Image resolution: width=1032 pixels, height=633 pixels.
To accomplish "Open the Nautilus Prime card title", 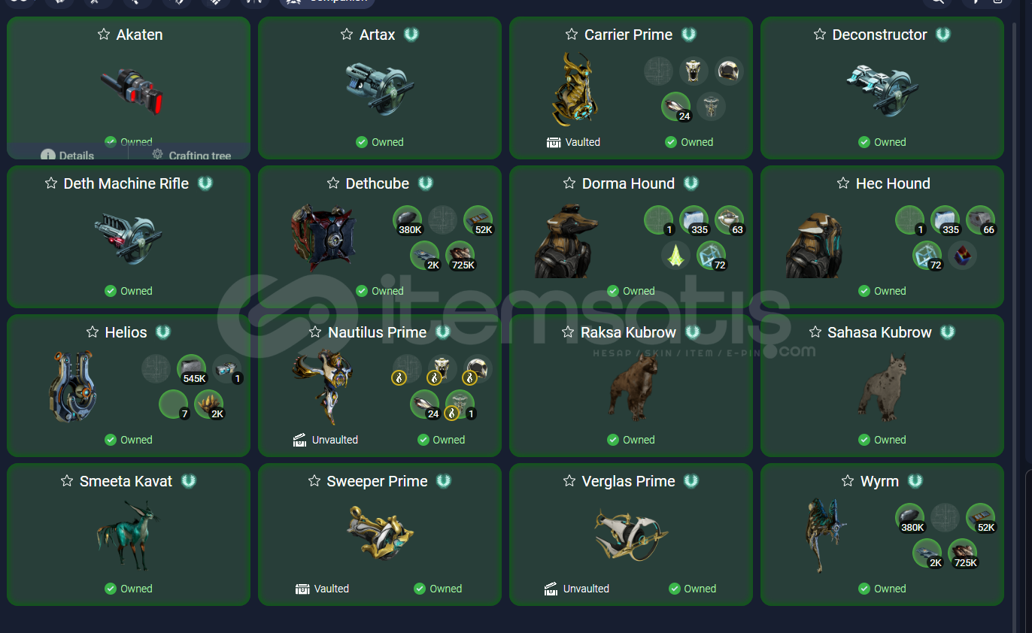I will 377,332.
